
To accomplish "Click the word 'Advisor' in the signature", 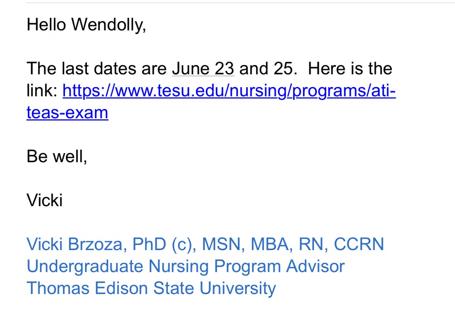I will click(x=315, y=266).
